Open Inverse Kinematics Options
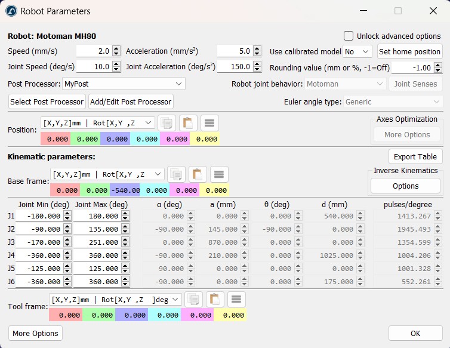Screen dimensions: 450x348 click(405, 186)
